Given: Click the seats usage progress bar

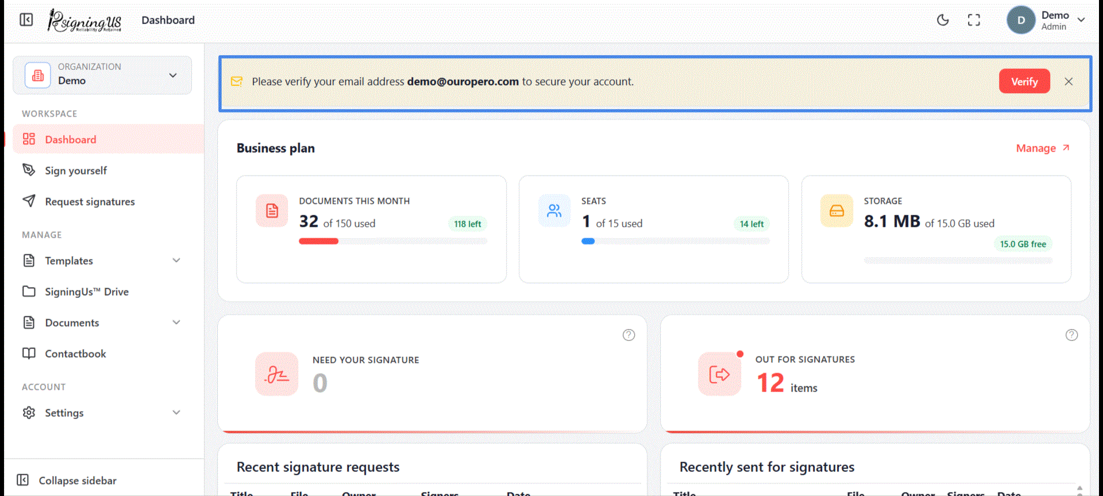Looking at the screenshot, I should click(x=676, y=242).
